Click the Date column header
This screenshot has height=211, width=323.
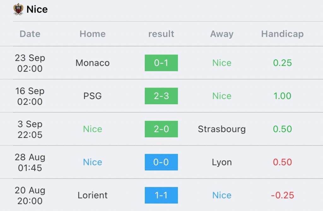click(x=30, y=34)
